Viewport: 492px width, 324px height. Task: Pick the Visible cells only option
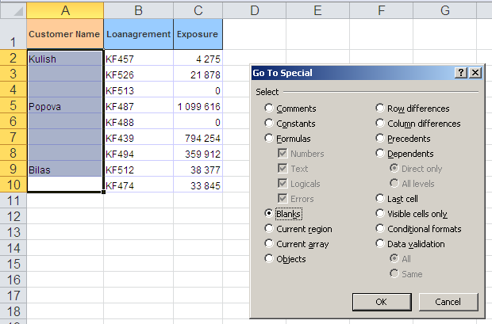[381, 214]
